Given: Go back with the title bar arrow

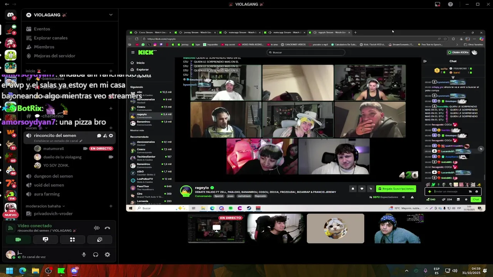Looking at the screenshot, I should (7, 4).
